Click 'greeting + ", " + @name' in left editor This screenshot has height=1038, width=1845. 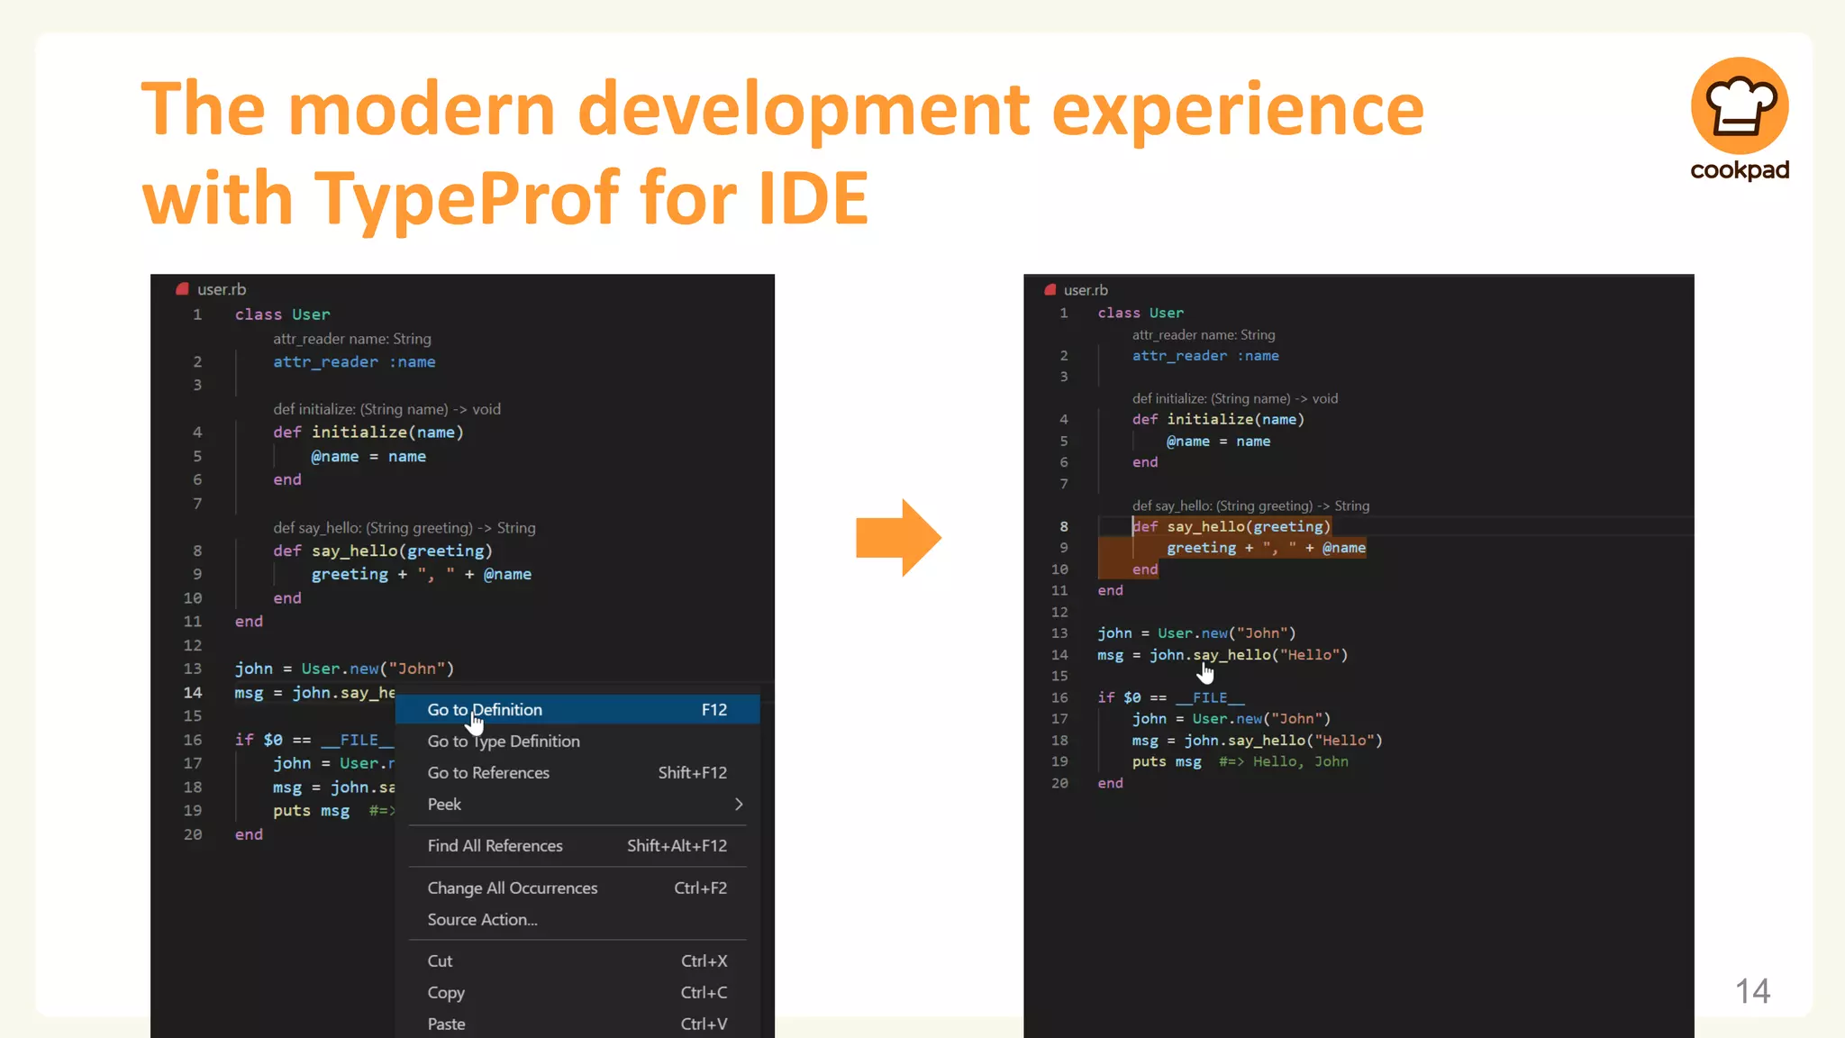(422, 574)
